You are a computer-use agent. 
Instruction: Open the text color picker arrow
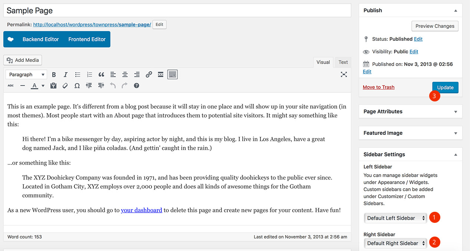pyautogui.click(x=43, y=86)
